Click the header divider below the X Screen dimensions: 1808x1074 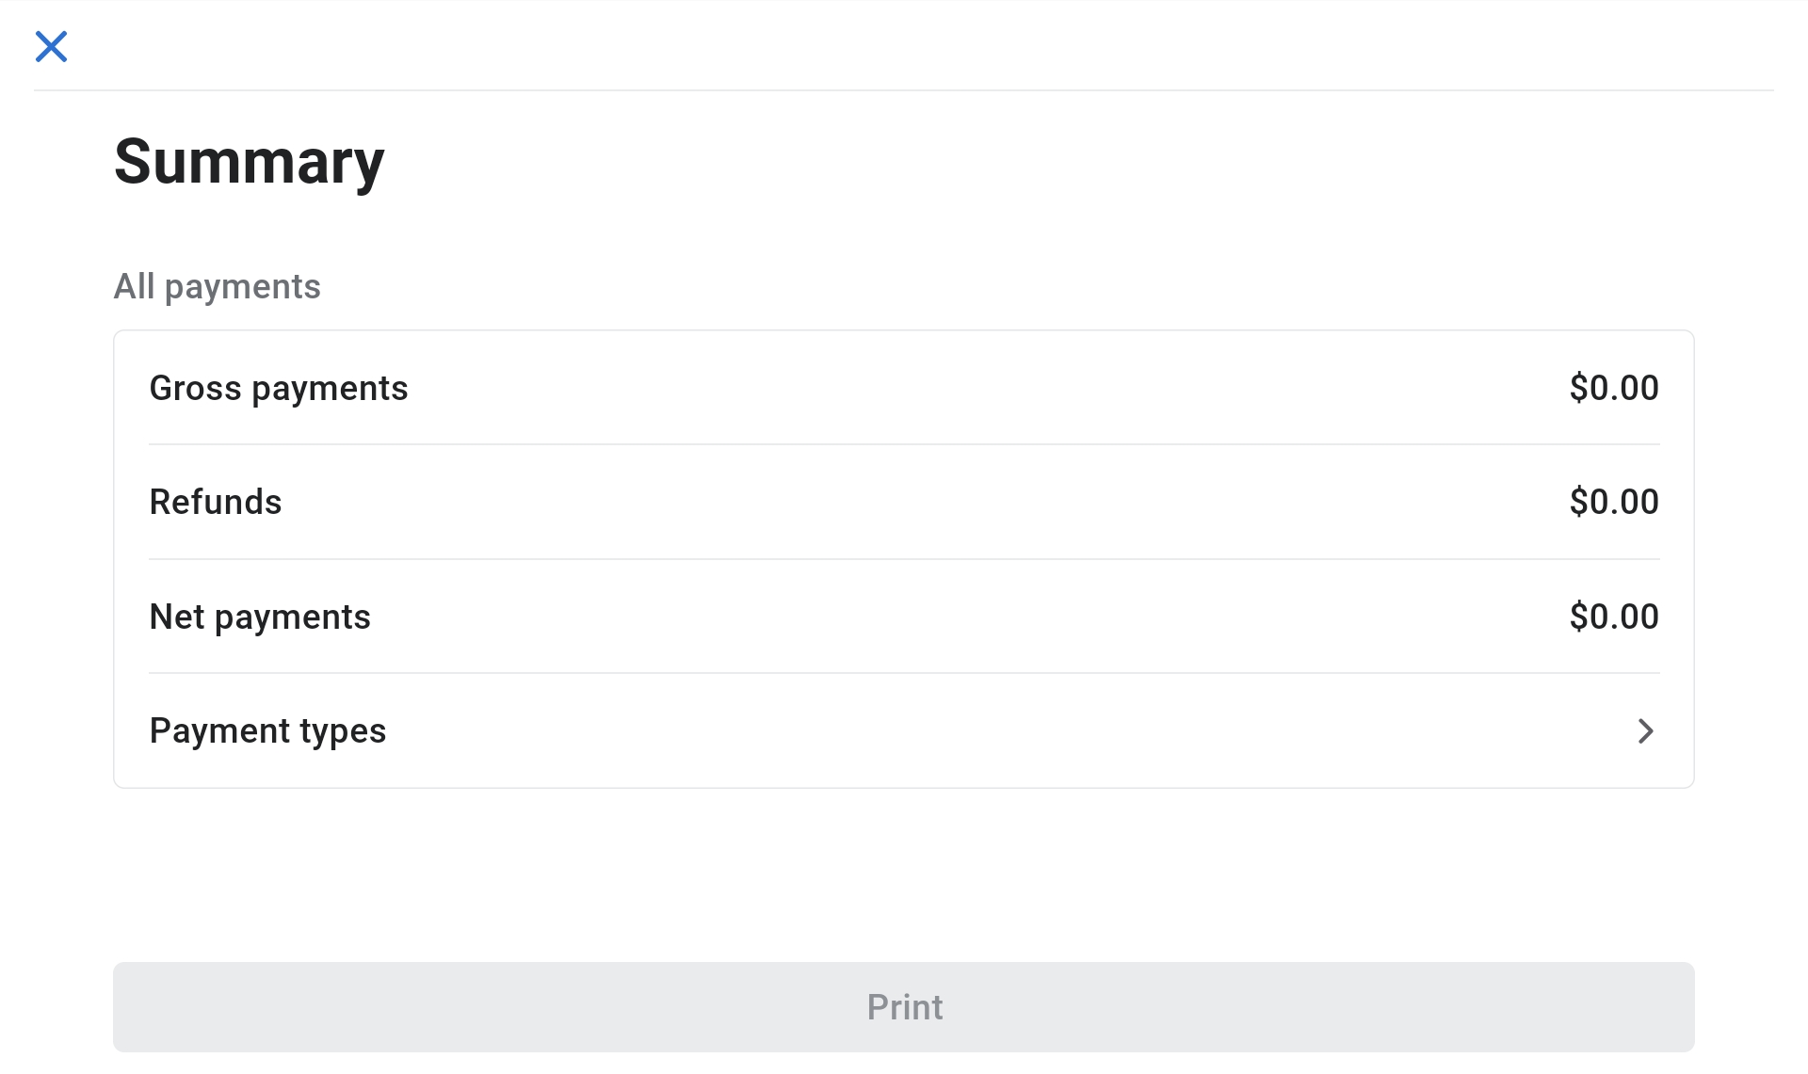[904, 90]
